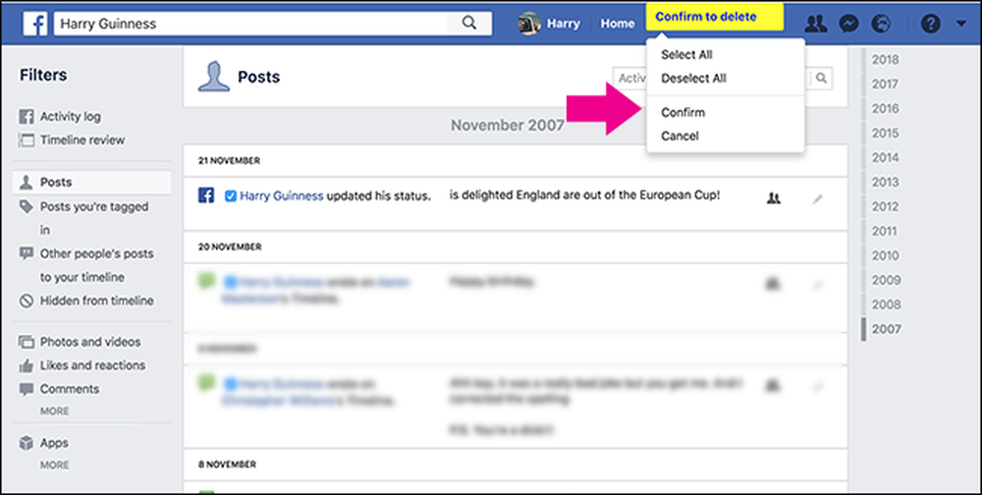Click the Harry Guinness search field
The image size is (982, 495).
(x=250, y=24)
